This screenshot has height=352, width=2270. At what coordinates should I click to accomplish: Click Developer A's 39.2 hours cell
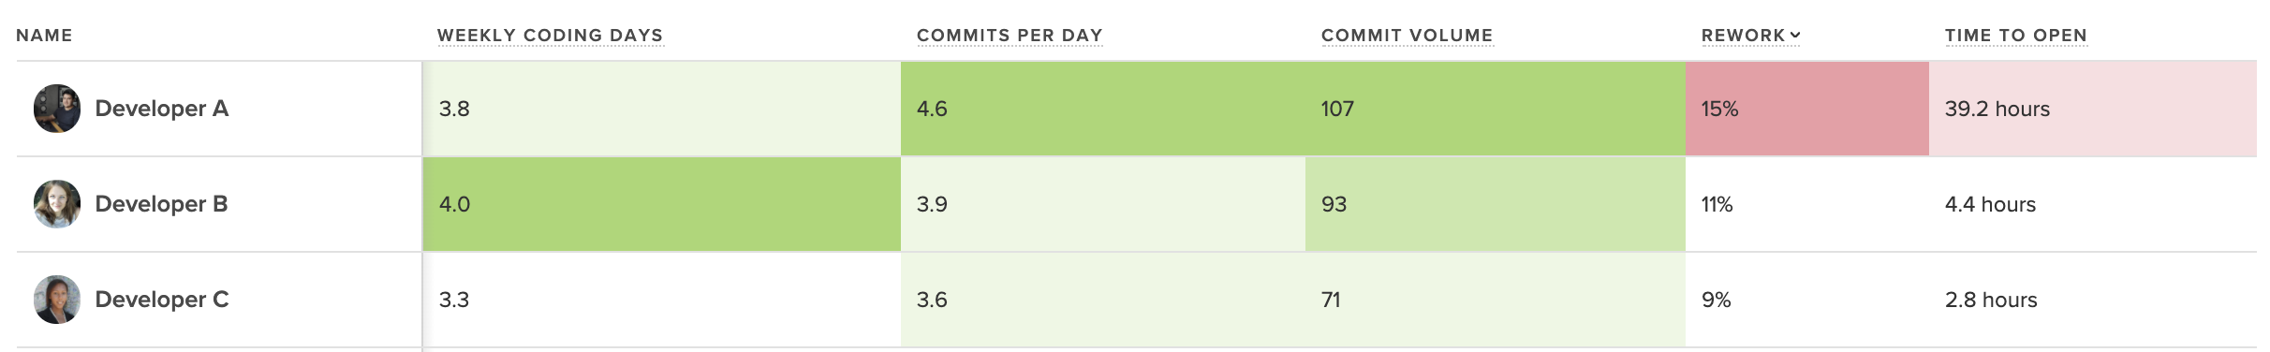(2093, 109)
